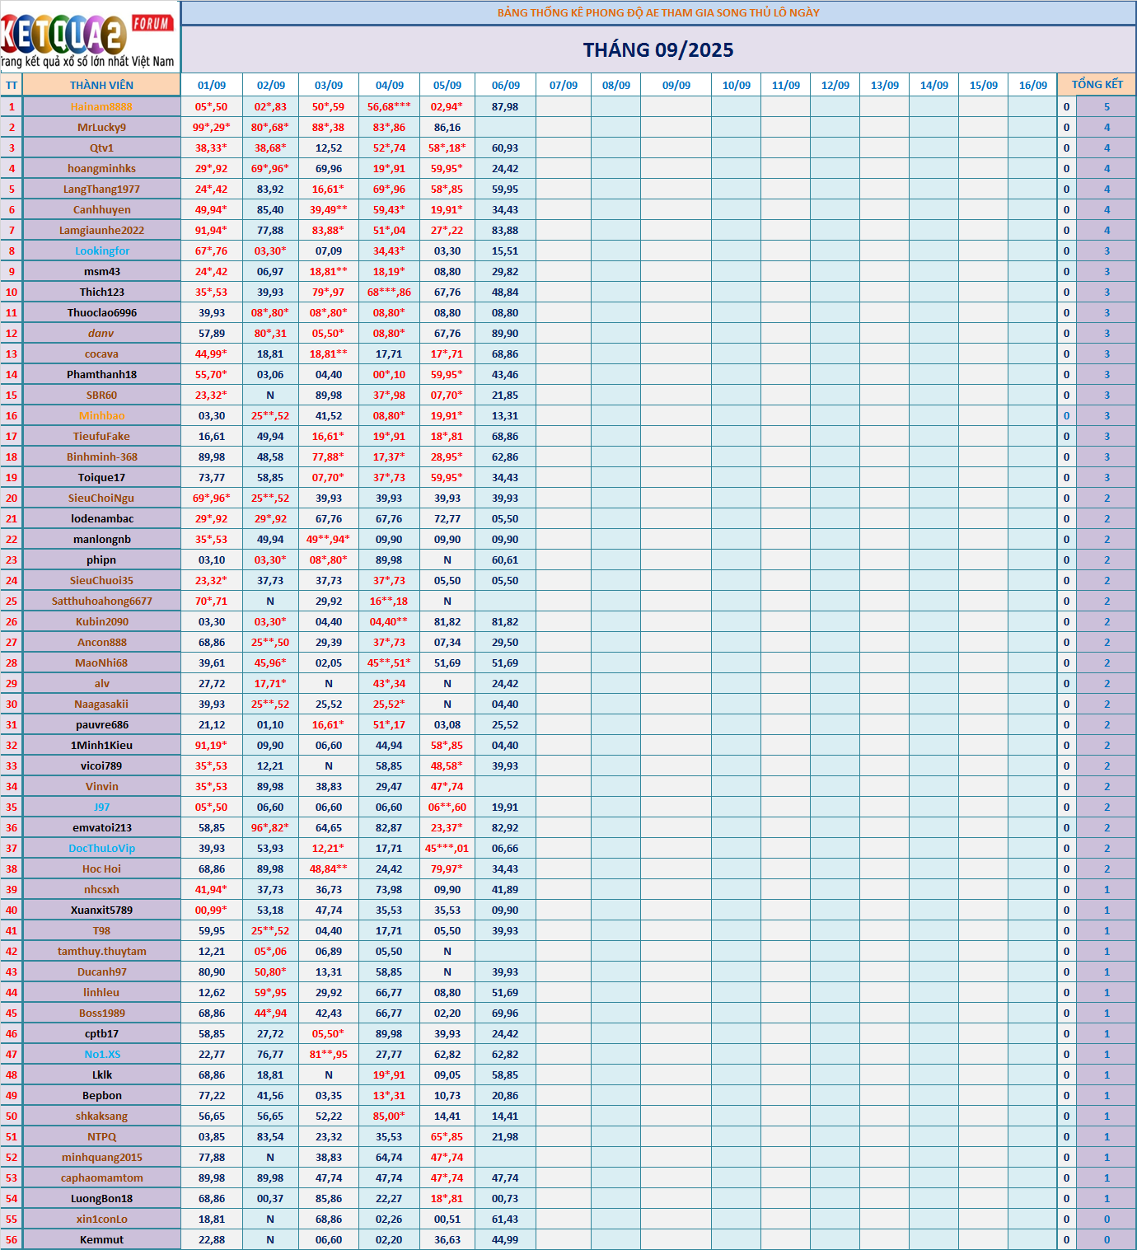This screenshot has width=1137, height=1250.
Task: Select the cell 00,99* in Xuanxit5789's row
Action: tap(212, 910)
